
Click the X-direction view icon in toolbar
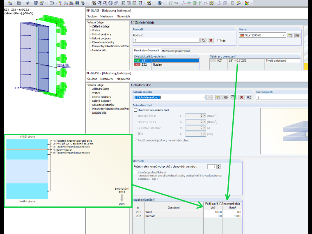[x=124, y=3]
